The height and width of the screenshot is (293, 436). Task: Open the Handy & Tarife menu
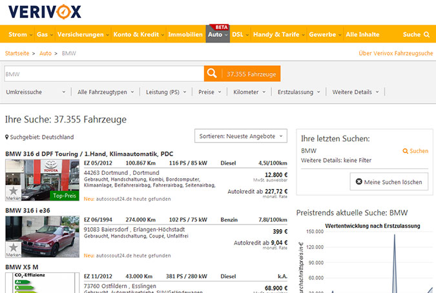pyautogui.click(x=278, y=34)
